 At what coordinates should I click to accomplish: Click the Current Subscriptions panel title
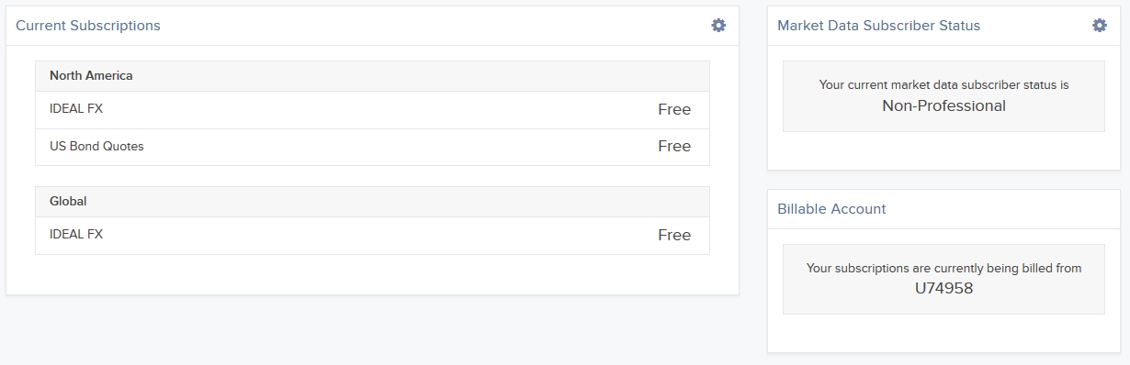click(x=88, y=26)
